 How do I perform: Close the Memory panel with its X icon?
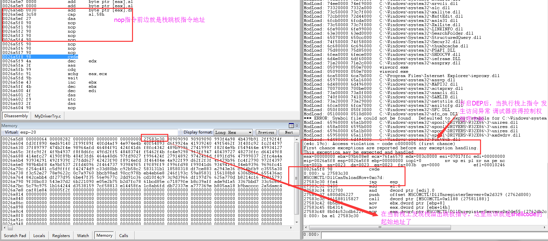coord(297,126)
